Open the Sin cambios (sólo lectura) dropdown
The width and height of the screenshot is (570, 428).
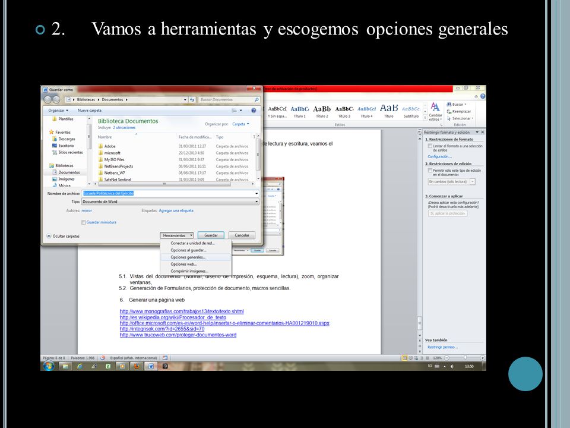(451, 182)
